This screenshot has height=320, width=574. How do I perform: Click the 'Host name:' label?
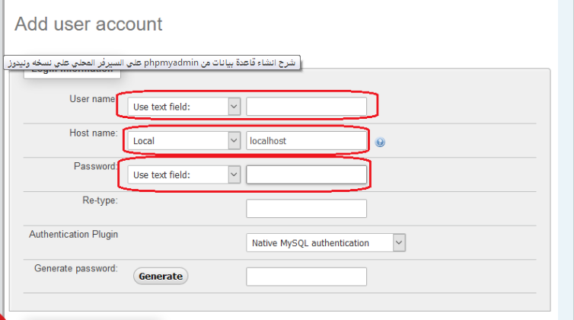pyautogui.click(x=92, y=133)
